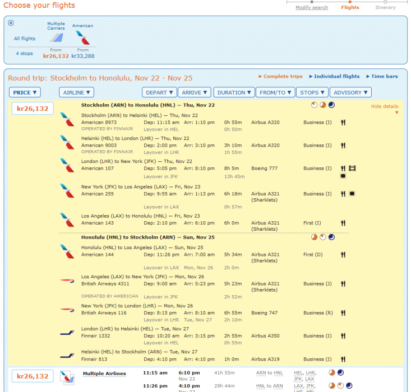Click the American Airlines logo in matrix
411x392 pixels.
coord(82,38)
